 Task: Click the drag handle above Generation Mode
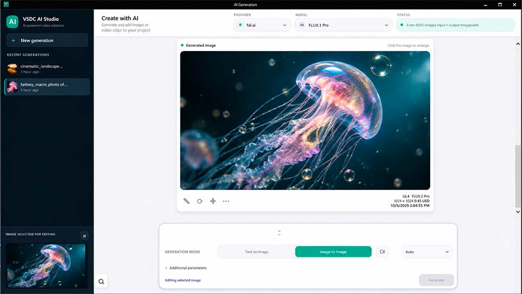279,232
